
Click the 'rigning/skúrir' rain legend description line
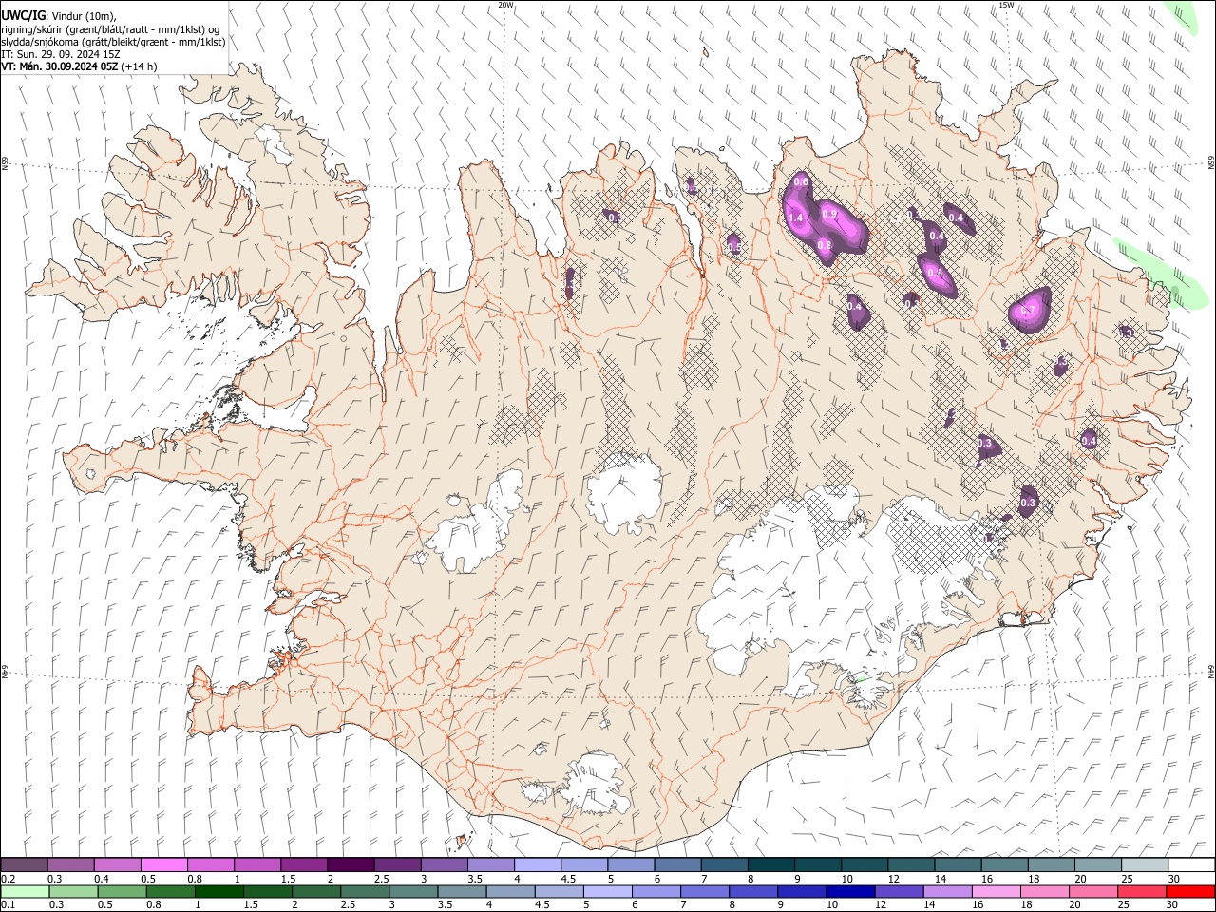111,28
